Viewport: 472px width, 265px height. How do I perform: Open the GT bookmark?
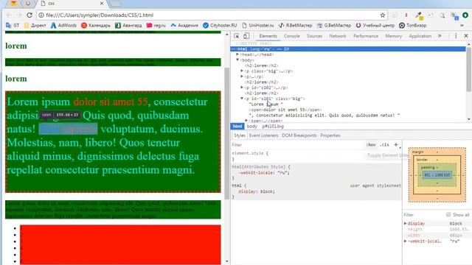(x=13, y=26)
